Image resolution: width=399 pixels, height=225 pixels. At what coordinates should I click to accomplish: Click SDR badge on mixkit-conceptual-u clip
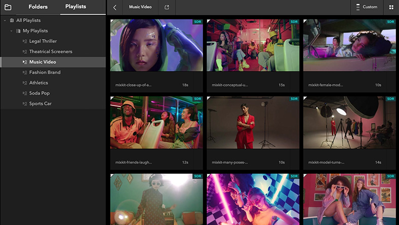(294, 22)
